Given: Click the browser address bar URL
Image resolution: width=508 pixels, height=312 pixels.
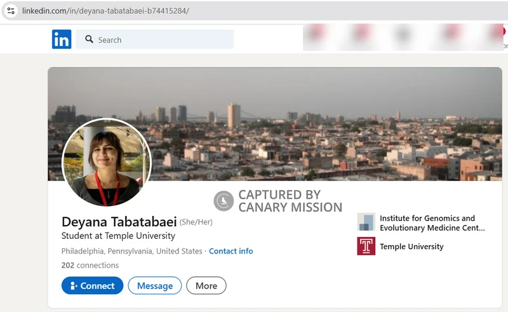Looking at the screenshot, I should [x=105, y=11].
